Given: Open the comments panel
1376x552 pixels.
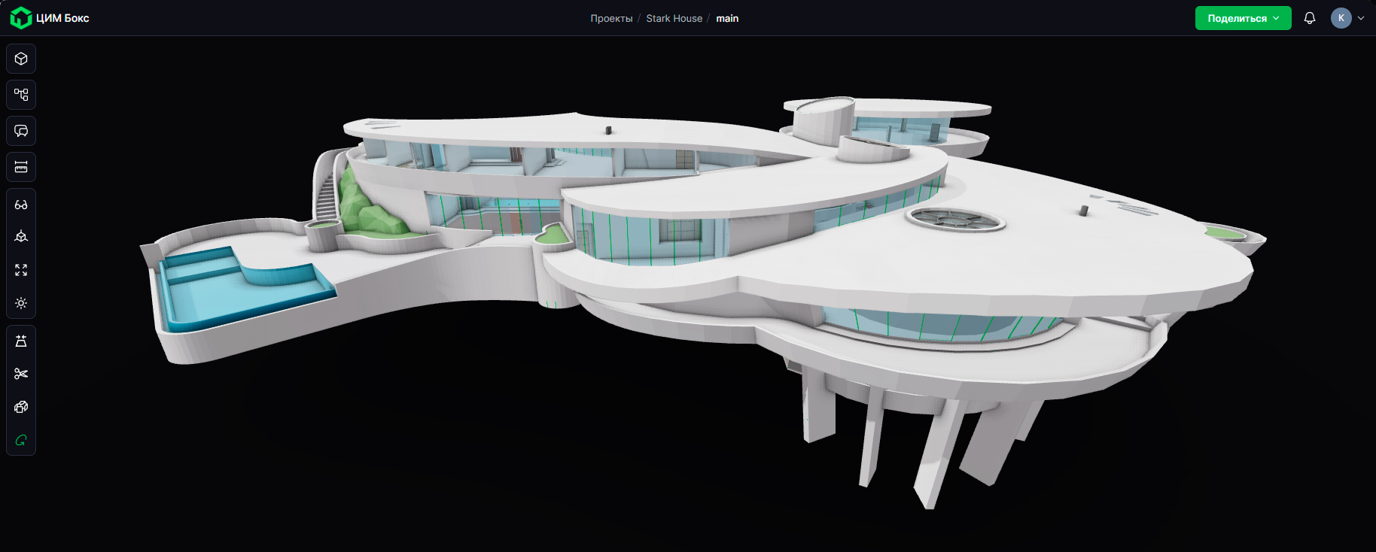Looking at the screenshot, I should [x=21, y=131].
